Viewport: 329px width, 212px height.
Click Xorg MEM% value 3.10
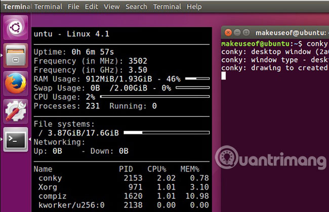(x=199, y=187)
